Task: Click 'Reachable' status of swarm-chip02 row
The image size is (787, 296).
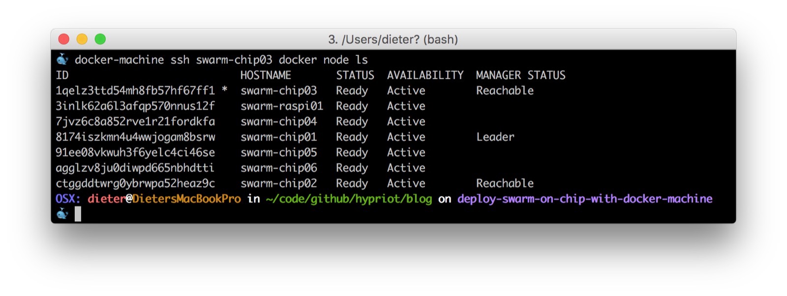Action: click(x=505, y=183)
